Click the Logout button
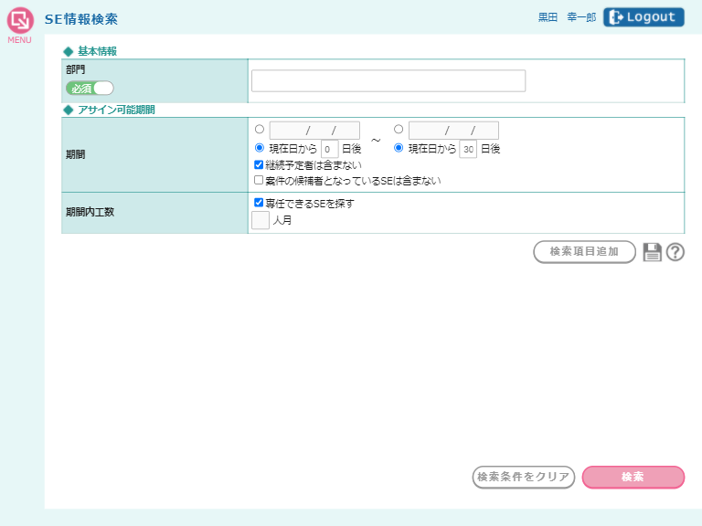Screen dimensions: 702x526 [x=643, y=17]
